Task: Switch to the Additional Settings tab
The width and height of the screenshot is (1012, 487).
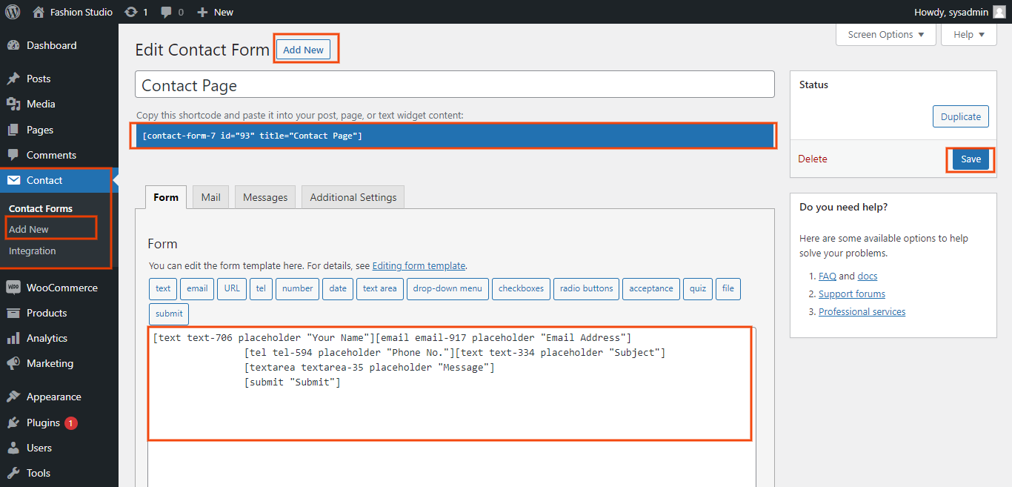Action: 353,197
